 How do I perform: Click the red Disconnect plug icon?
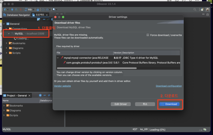[21, 9]
